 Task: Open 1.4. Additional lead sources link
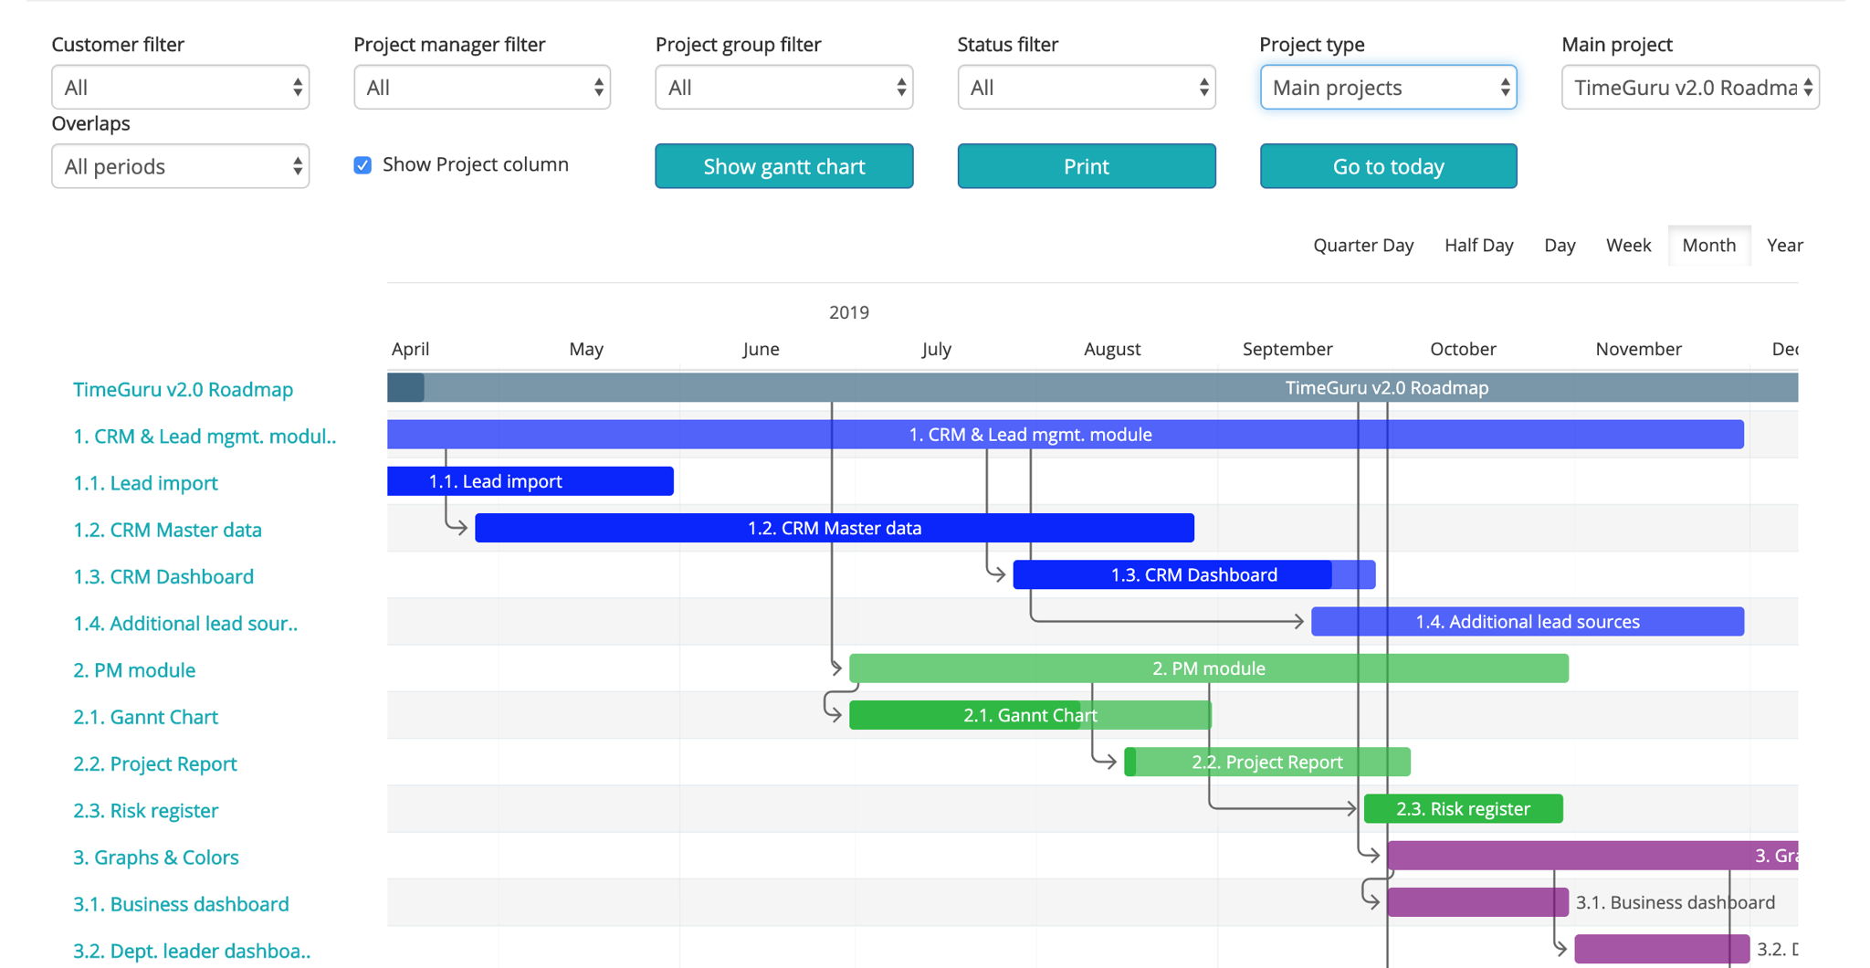(x=185, y=624)
